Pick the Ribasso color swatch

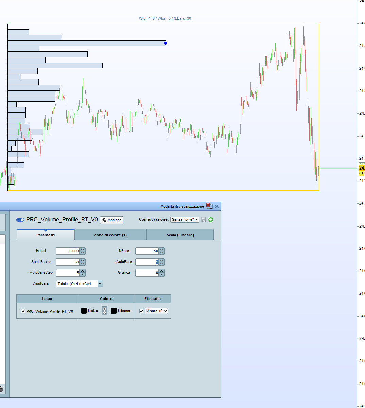[x=114, y=311]
